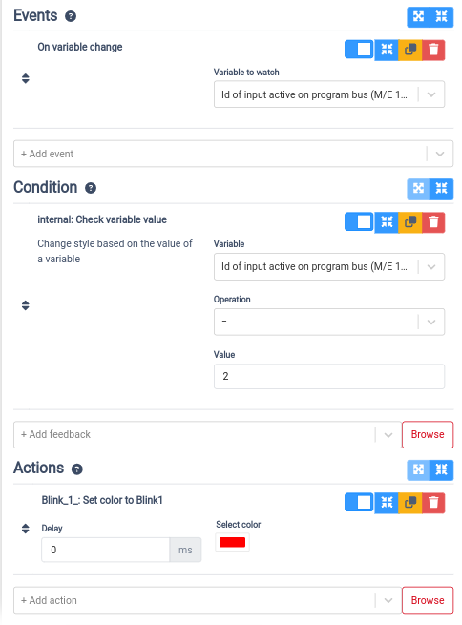
Task: Delete the On variable change event
Action: click(x=433, y=50)
